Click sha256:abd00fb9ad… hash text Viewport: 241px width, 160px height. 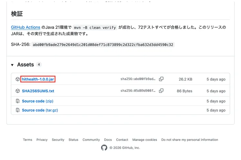138,79
